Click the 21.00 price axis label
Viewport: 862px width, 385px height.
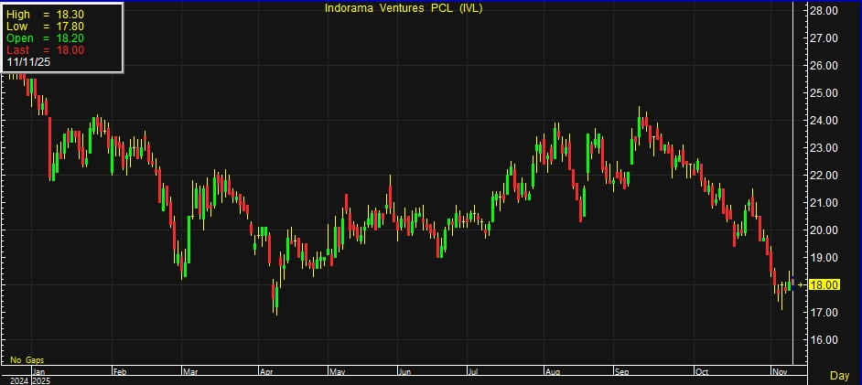pos(825,203)
